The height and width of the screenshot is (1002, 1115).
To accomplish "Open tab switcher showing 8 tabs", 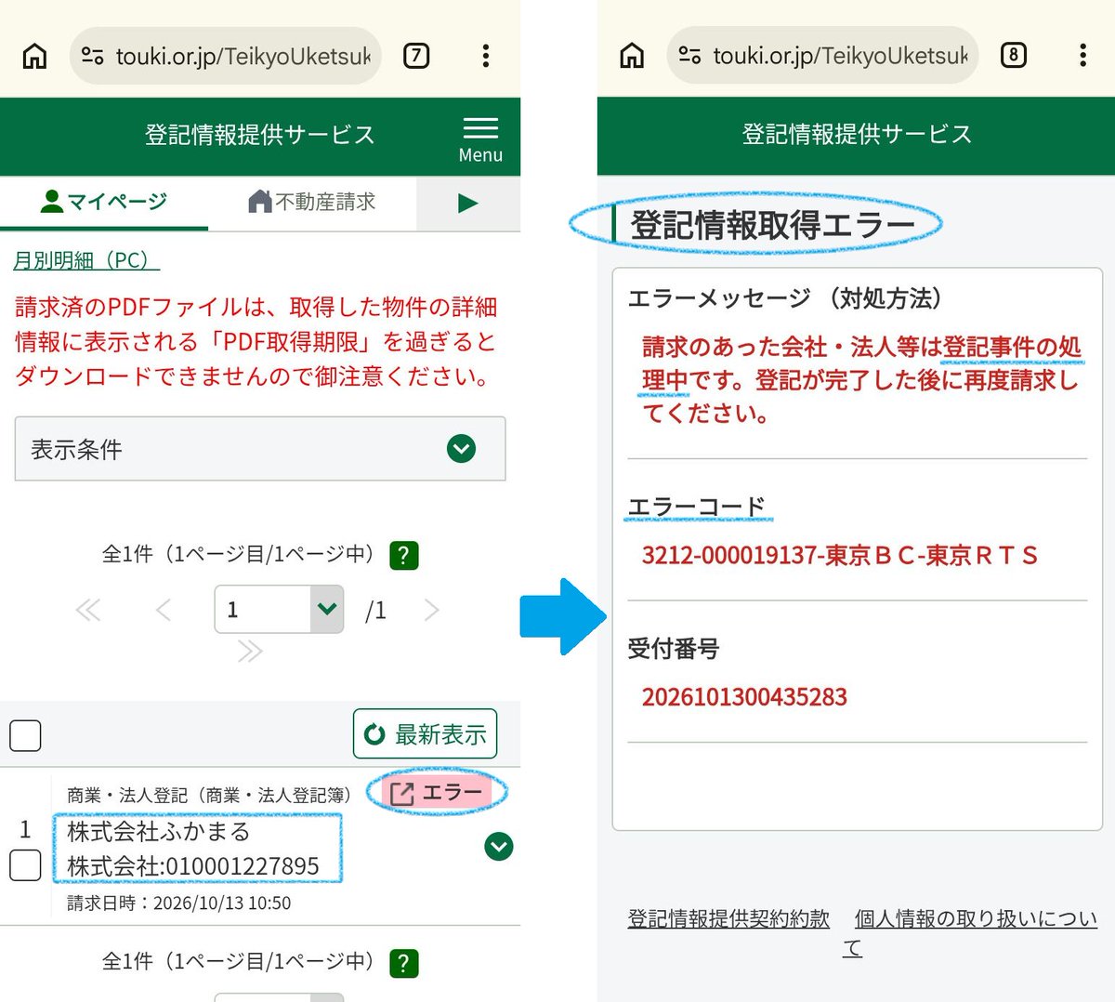I will pos(1014,56).
